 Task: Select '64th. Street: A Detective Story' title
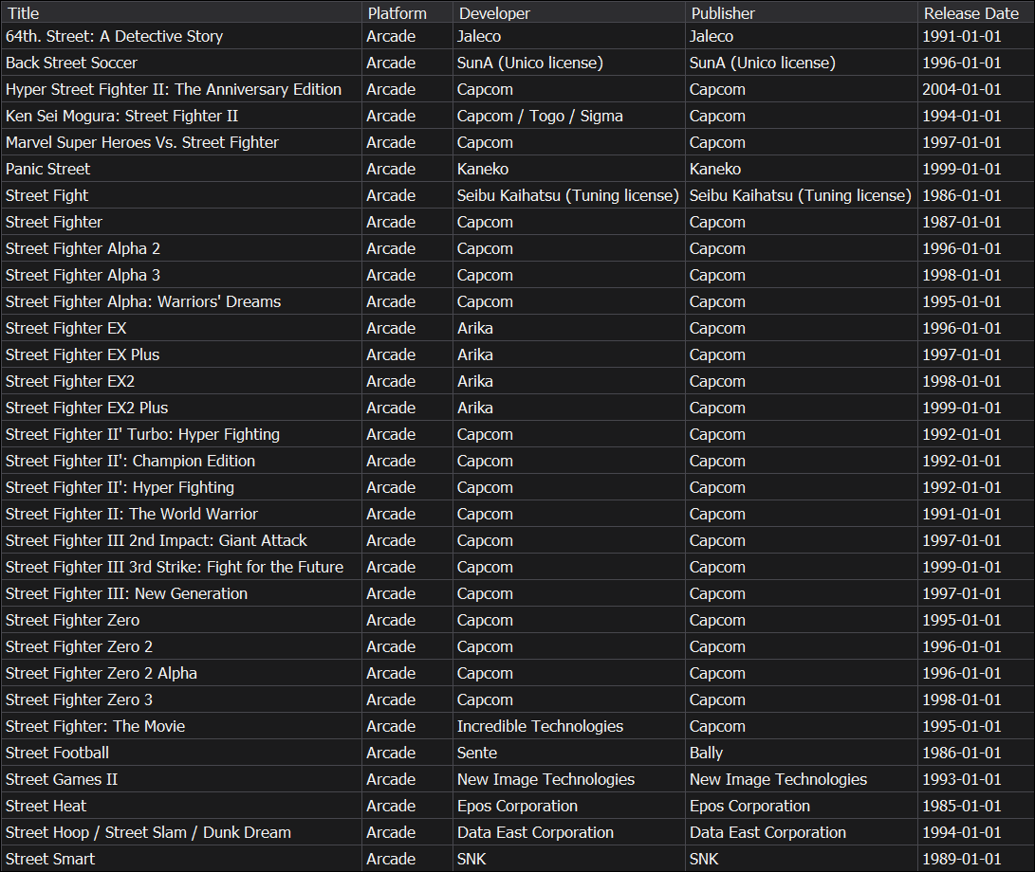114,36
